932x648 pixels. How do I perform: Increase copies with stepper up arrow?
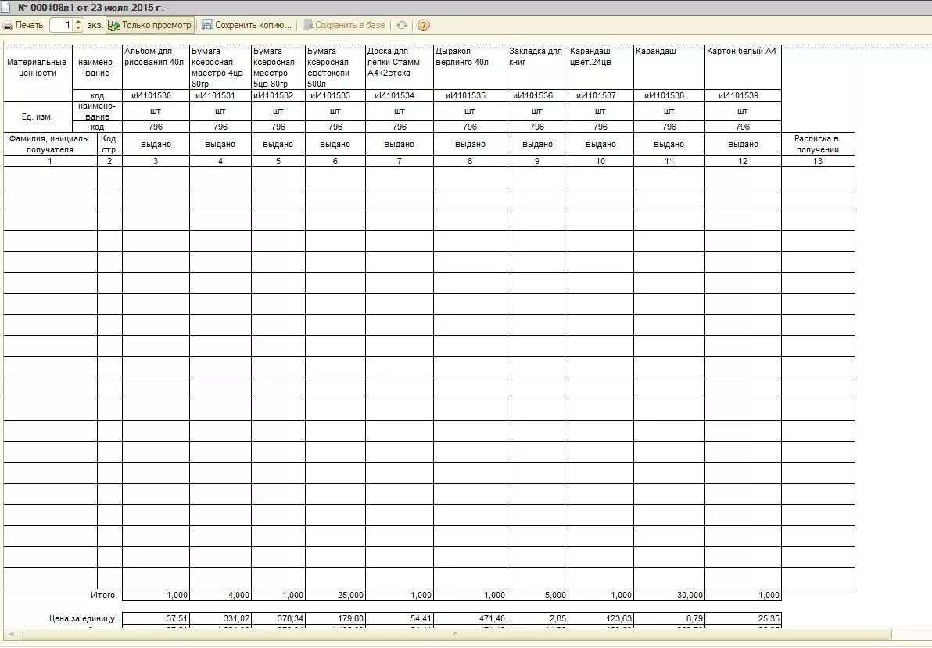click(x=78, y=22)
